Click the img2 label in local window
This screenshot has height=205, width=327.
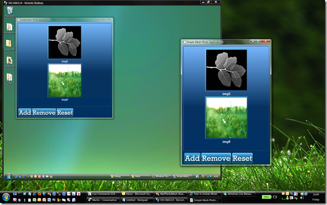point(226,94)
